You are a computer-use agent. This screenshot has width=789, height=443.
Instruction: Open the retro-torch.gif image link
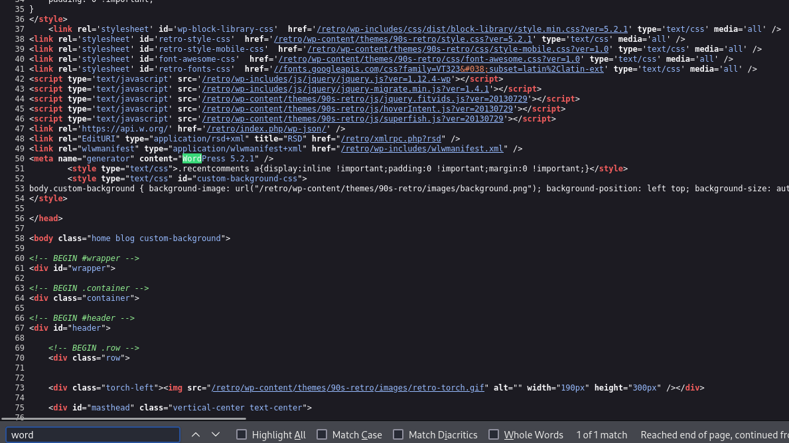[x=348, y=388]
